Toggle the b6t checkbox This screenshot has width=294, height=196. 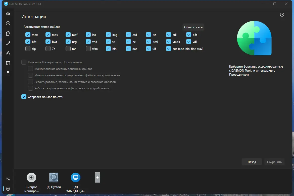28,42
